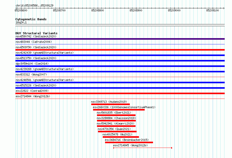Select the red nsv3349713 variant bar
The image size is (232, 158).
tap(111, 104)
